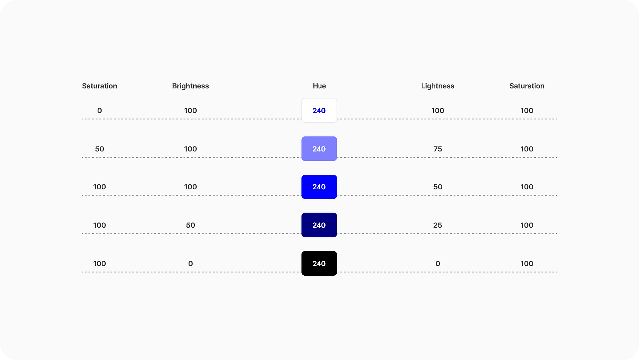Click the pure blue 240 swatch
Viewport: 639px width, 360px height.
click(x=319, y=187)
